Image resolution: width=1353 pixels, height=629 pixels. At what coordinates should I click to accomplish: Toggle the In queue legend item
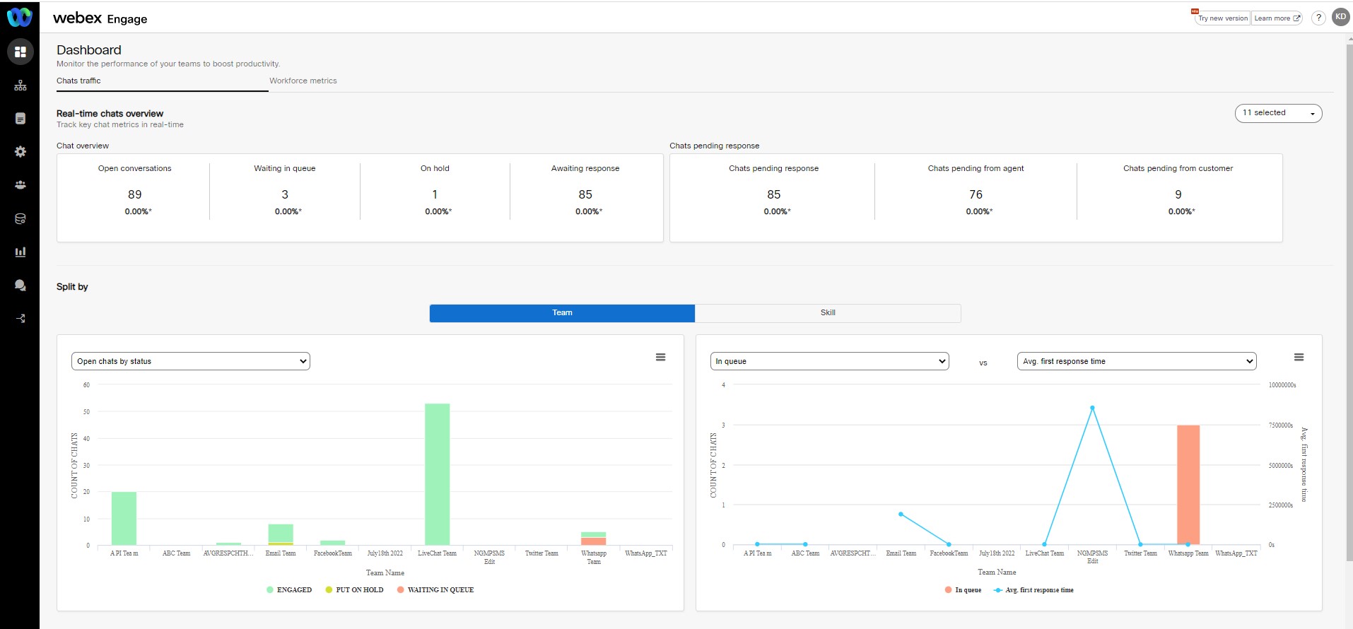coord(963,590)
